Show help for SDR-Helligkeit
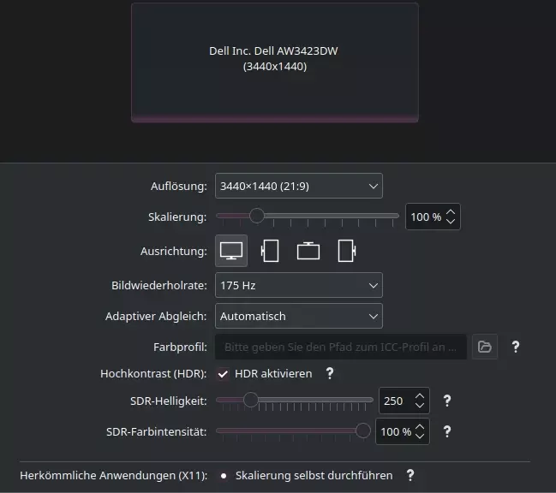This screenshot has height=493, width=556. (447, 401)
